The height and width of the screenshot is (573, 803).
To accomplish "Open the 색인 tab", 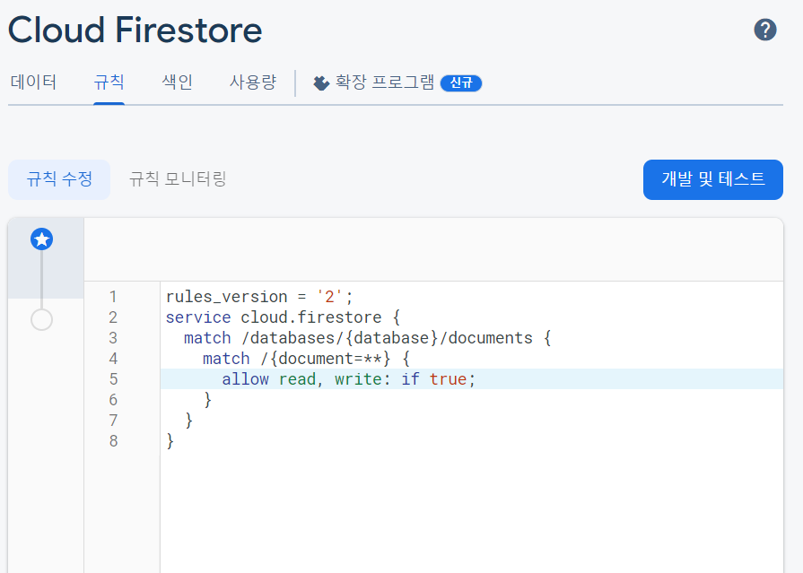I will [x=177, y=82].
